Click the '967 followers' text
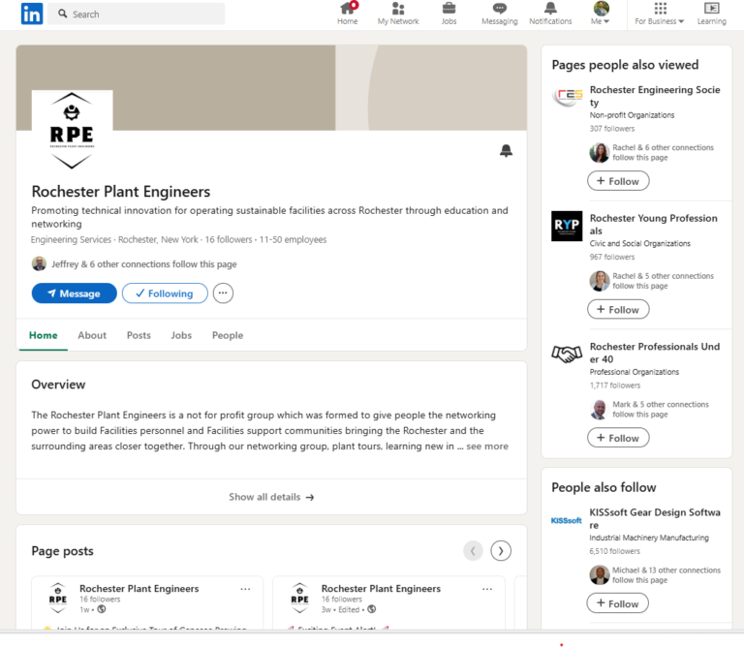 coord(611,257)
